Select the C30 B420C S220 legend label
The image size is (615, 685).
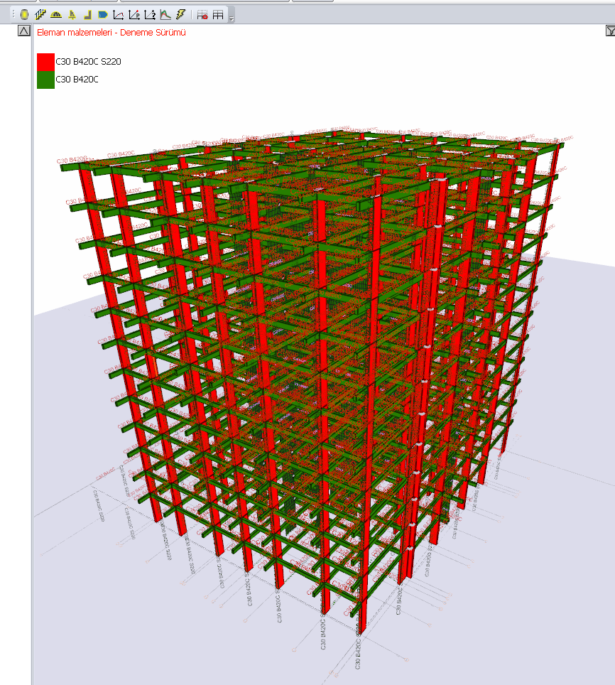(x=88, y=62)
